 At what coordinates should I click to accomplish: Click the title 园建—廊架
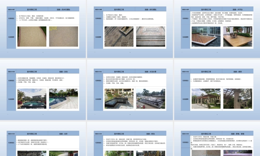[238, 71]
